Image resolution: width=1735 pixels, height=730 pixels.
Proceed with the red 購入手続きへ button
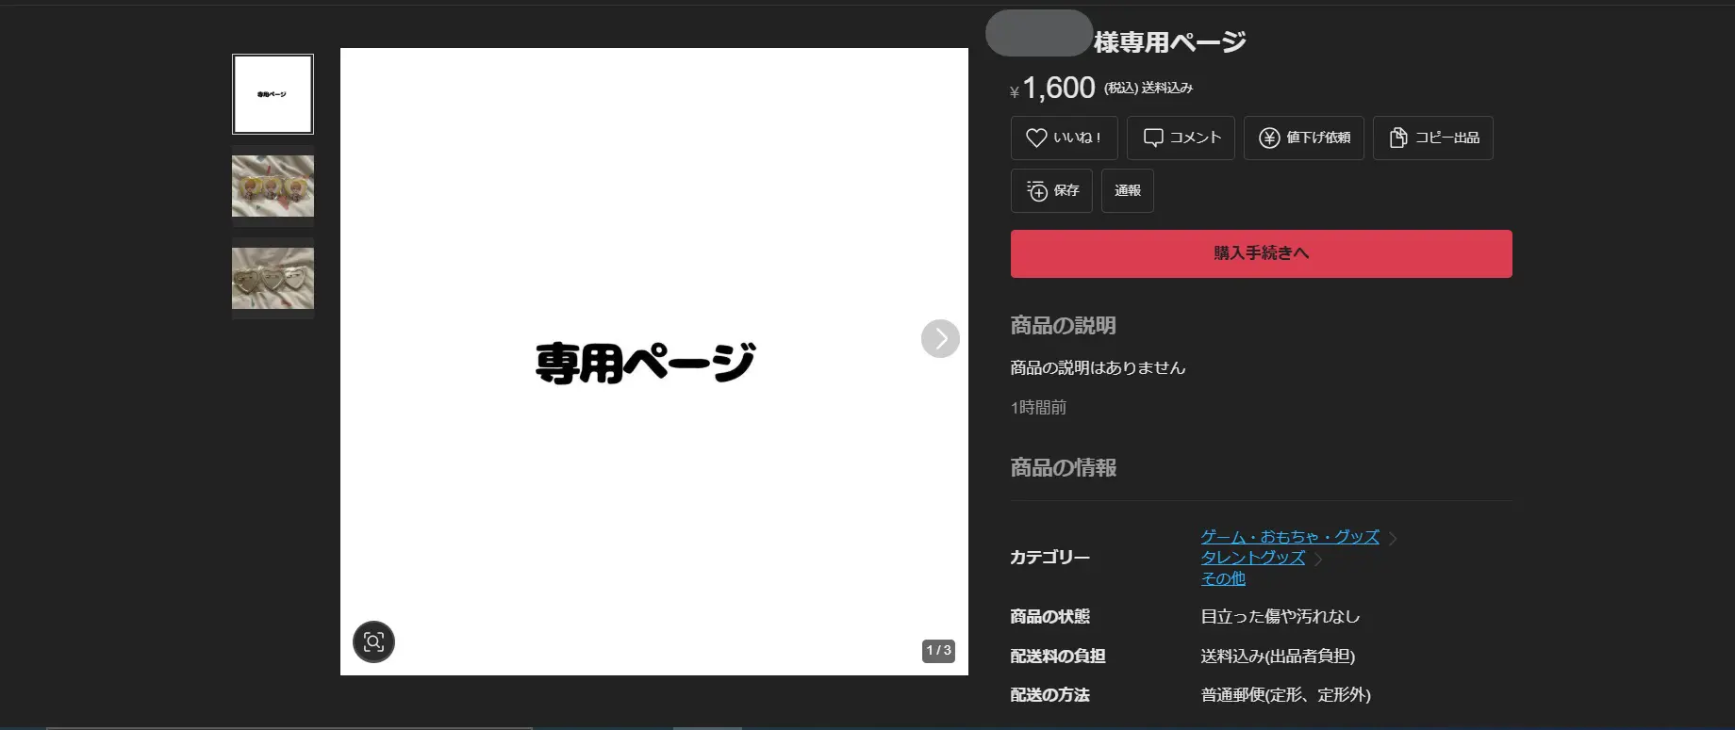click(1261, 253)
